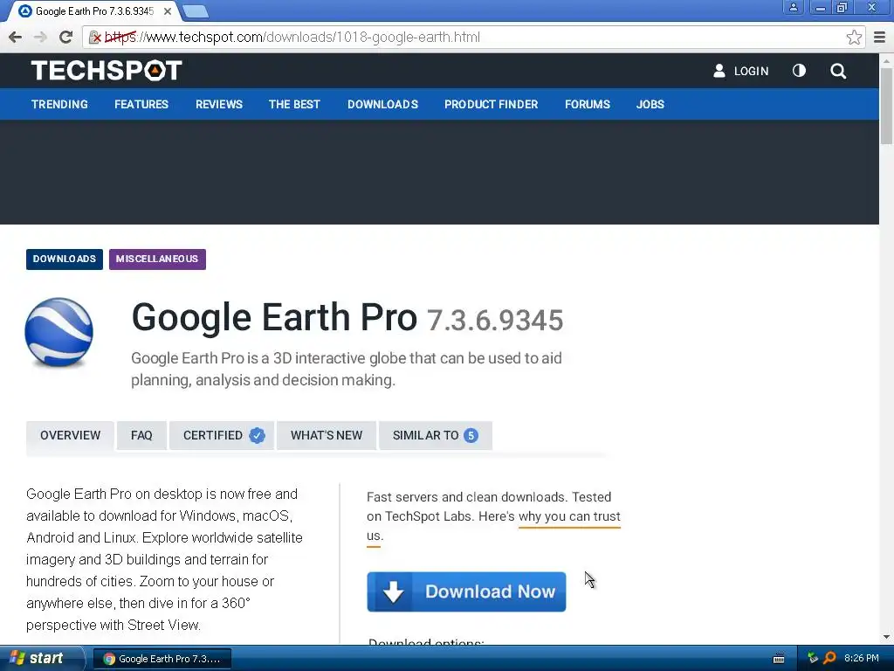Viewport: 894px width, 671px height.
Task: Open the Chrome hamburger menu
Action: (x=880, y=38)
